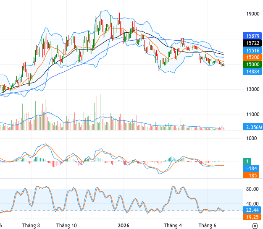
Task: Select the stochastic value 22.44 label
Action: 252,210
